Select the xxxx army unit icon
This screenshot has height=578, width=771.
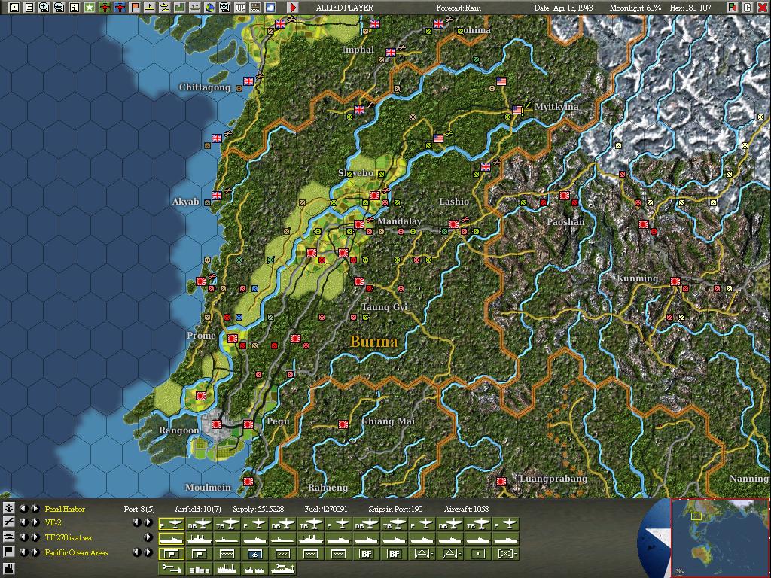[227, 554]
